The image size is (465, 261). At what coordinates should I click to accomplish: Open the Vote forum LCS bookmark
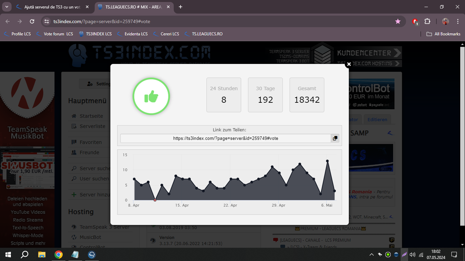[55, 34]
